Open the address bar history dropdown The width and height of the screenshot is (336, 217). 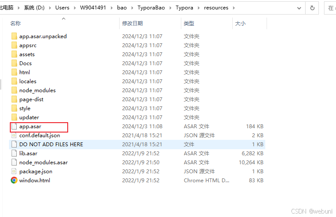(x=299, y=8)
